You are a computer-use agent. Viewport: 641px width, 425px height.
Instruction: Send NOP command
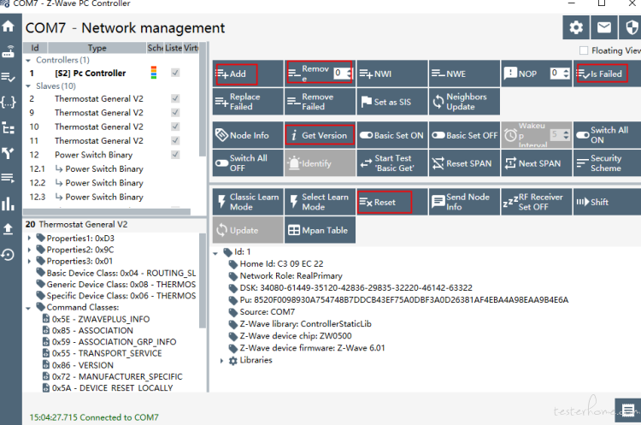point(525,74)
